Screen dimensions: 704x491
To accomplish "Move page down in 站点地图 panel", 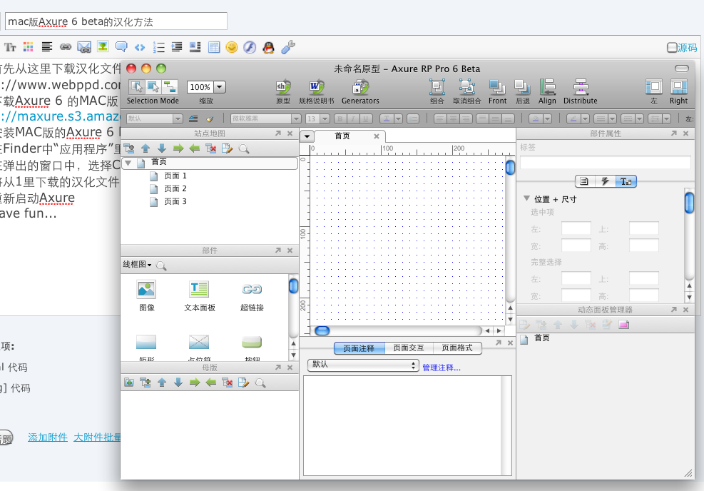I will (x=162, y=148).
